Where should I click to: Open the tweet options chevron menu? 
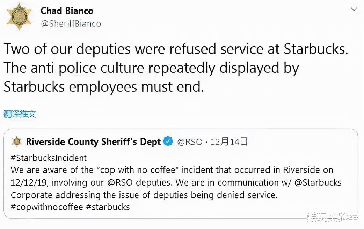pos(354,9)
